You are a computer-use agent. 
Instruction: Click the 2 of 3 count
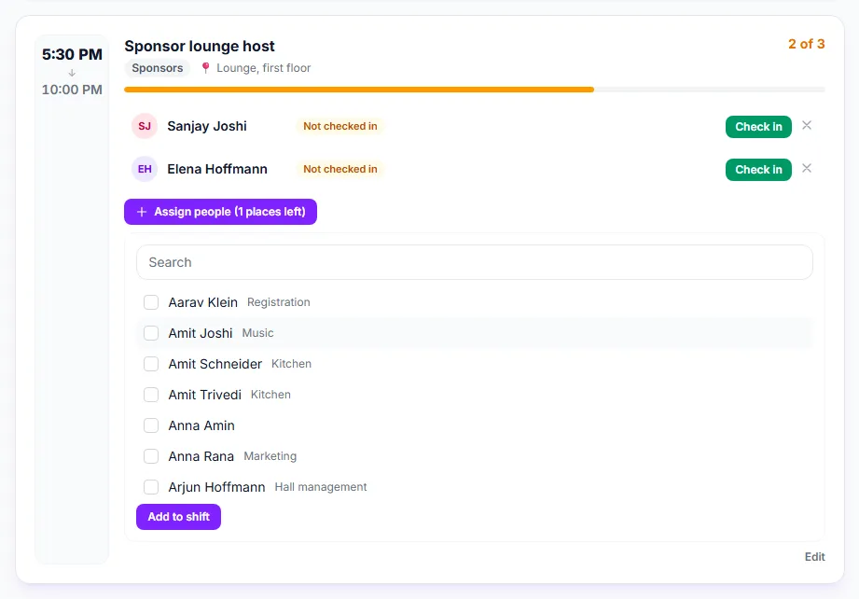coord(806,44)
